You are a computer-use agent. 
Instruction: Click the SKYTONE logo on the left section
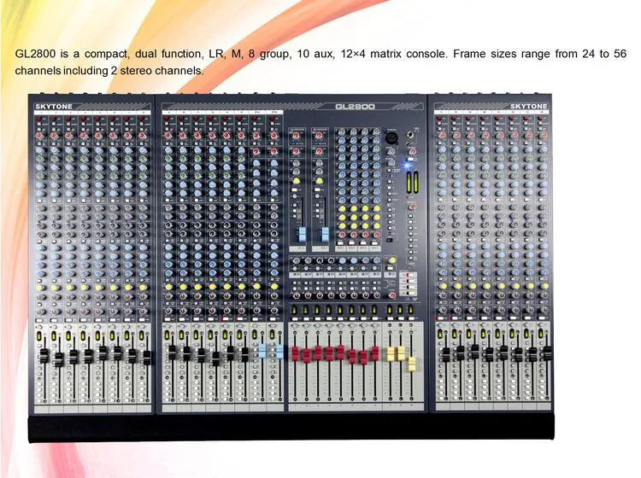[54, 107]
